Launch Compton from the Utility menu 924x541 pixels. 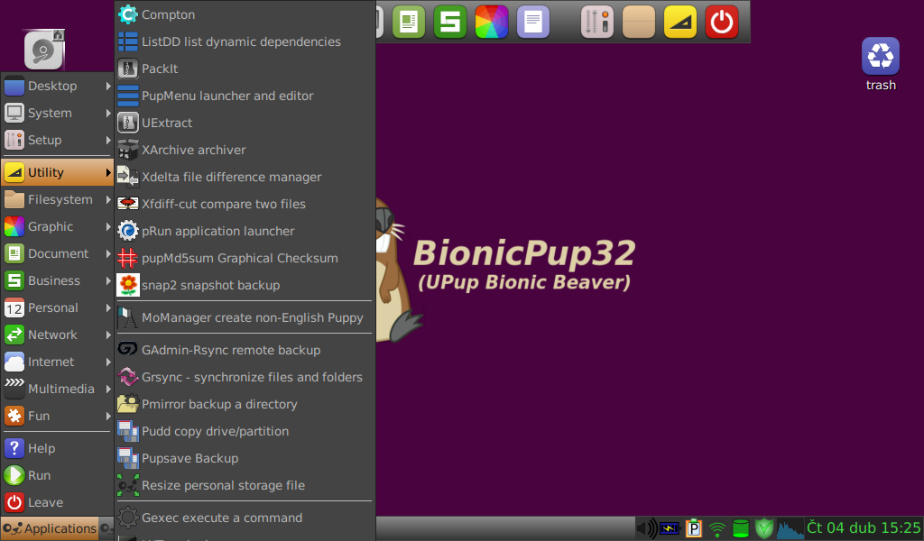click(170, 14)
